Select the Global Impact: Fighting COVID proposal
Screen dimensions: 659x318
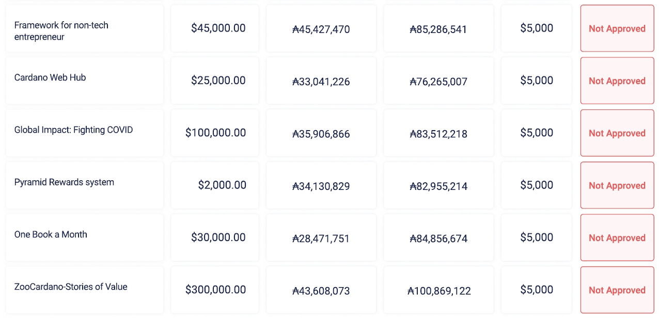[73, 130]
